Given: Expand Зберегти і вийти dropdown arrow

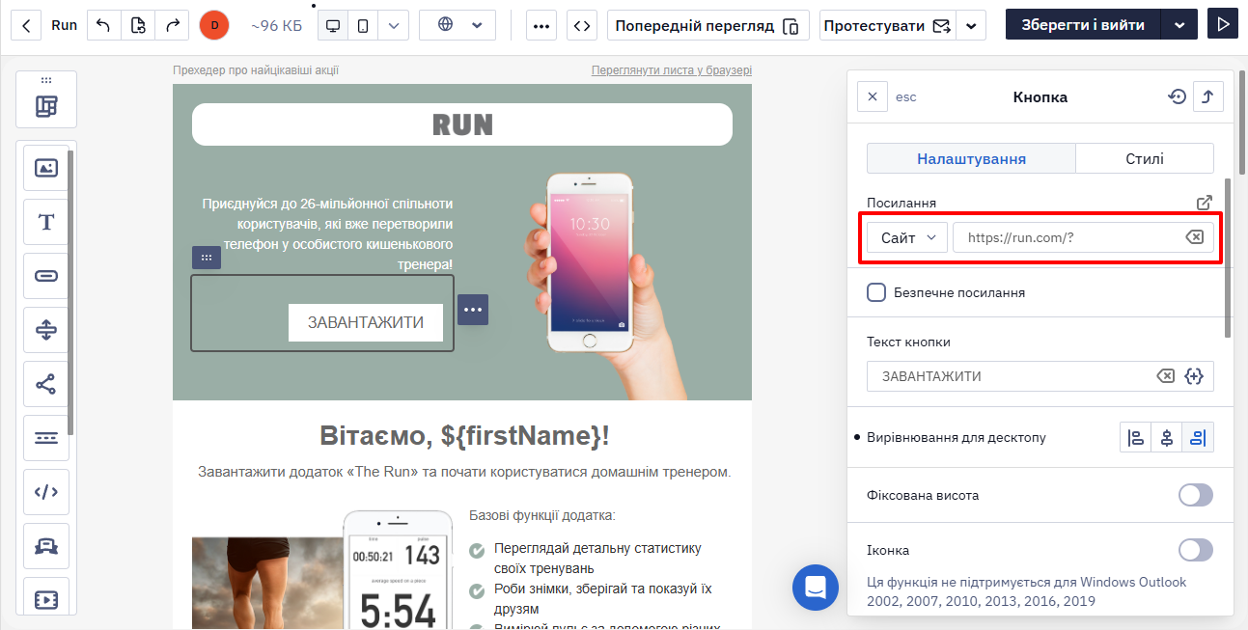Looking at the screenshot, I should [x=1179, y=25].
